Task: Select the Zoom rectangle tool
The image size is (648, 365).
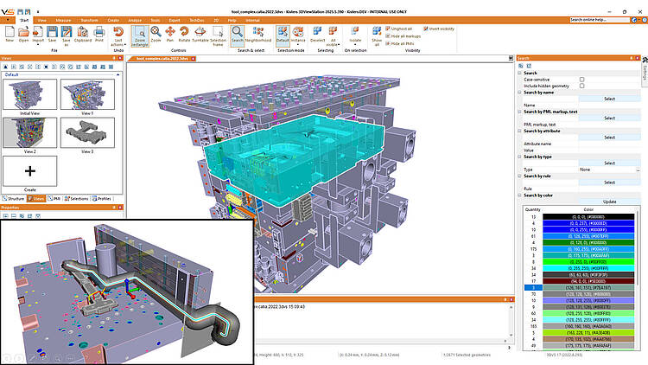Action: [x=139, y=35]
